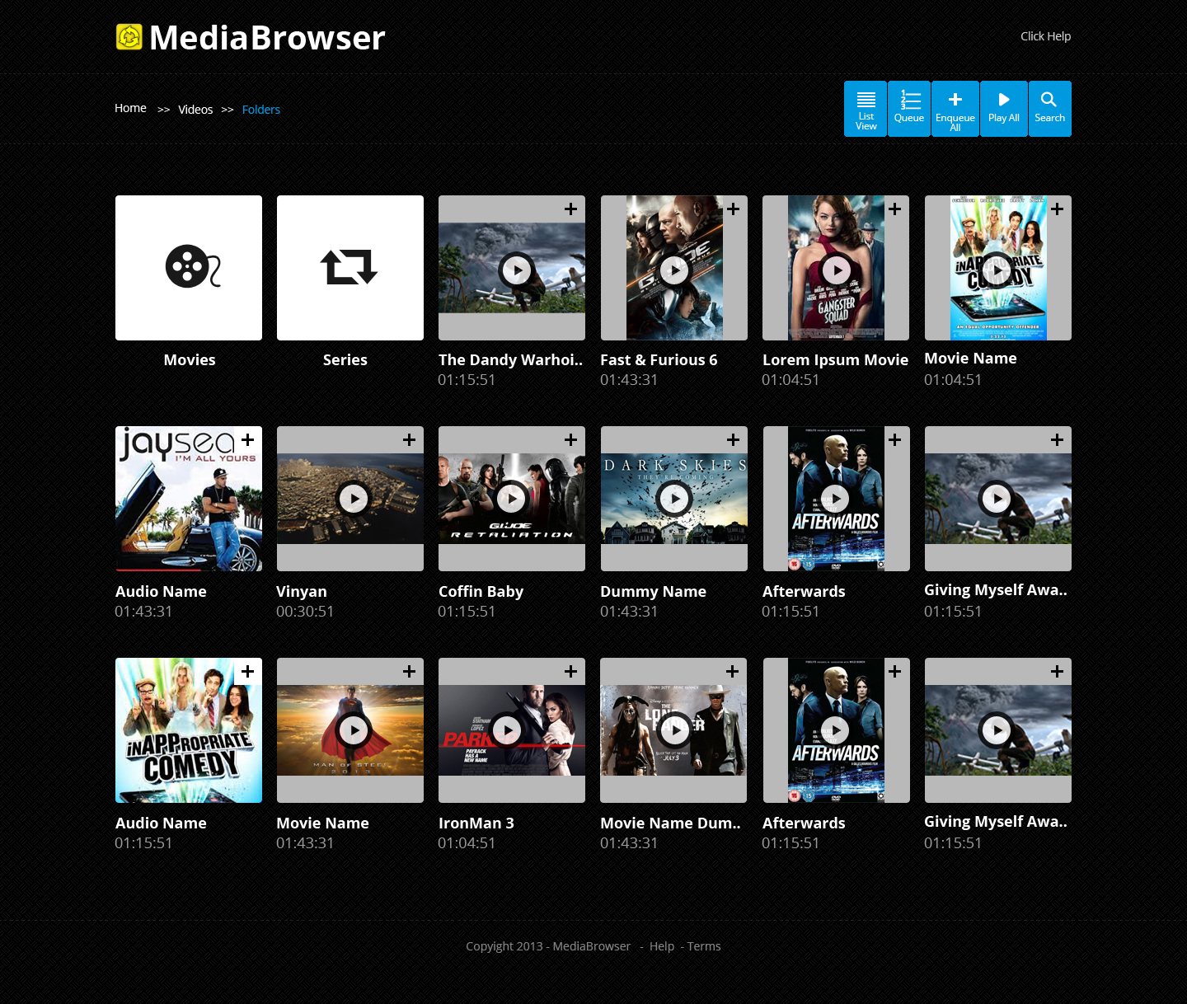Enqueue IronMan 3 with plus icon

[570, 672]
